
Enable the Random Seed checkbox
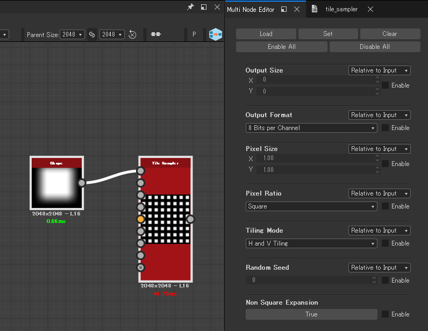[x=385, y=280]
